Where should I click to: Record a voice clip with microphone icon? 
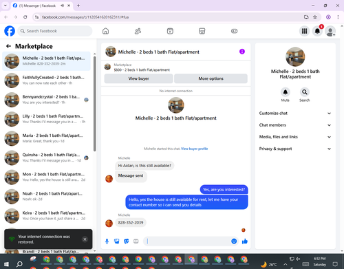point(107,241)
